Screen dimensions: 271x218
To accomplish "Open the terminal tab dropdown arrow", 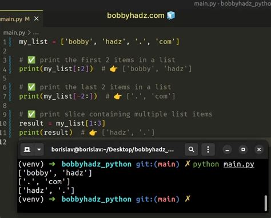I will (39, 149).
